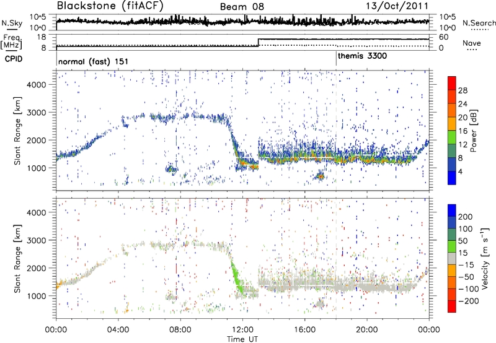Click the '18' frequency axis tick
The image size is (496, 343).
pos(42,37)
